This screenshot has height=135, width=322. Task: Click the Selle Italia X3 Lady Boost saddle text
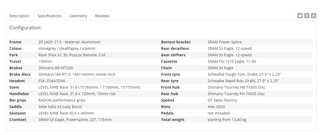60,107
